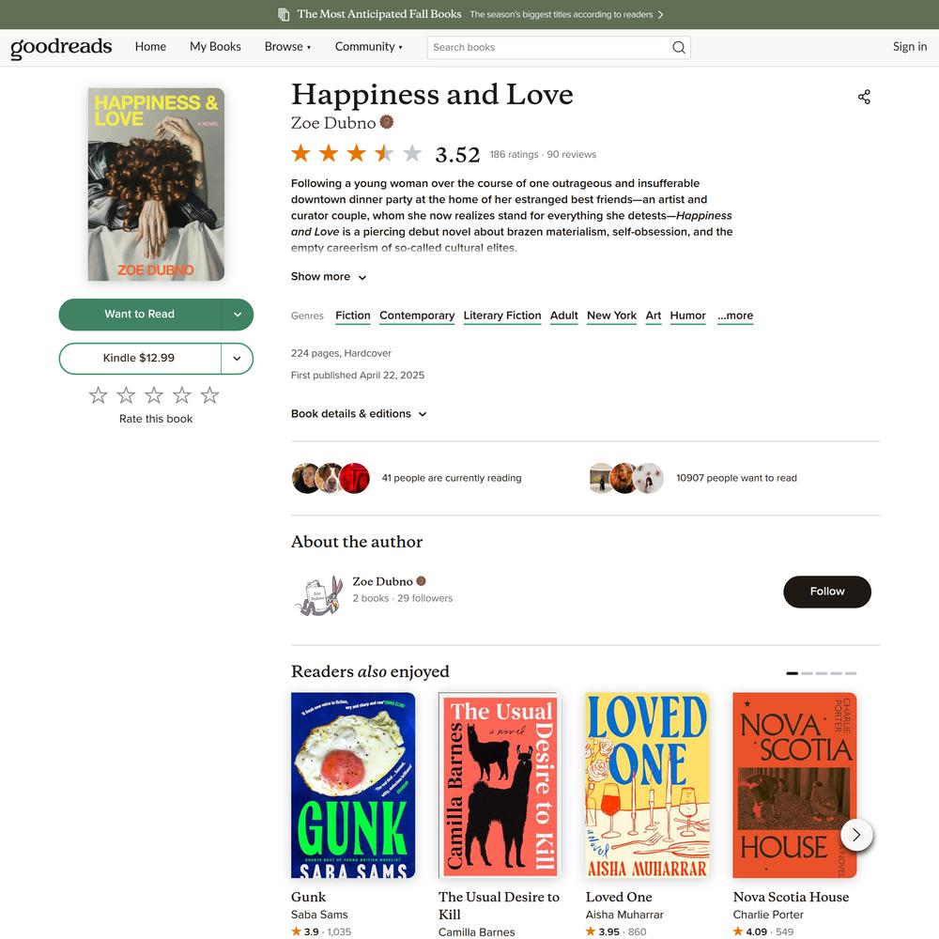Screen dimensions: 939x939
Task: Expand Book details & editions
Action: coord(359,414)
